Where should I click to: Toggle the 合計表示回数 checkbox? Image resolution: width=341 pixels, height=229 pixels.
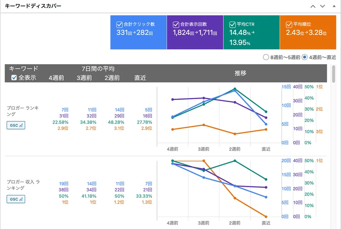click(176, 24)
